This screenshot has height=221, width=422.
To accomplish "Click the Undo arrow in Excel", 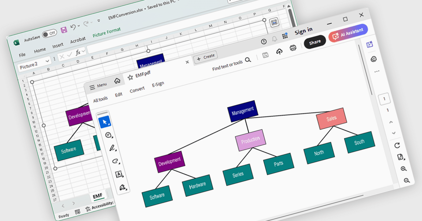I will tap(73, 27).
